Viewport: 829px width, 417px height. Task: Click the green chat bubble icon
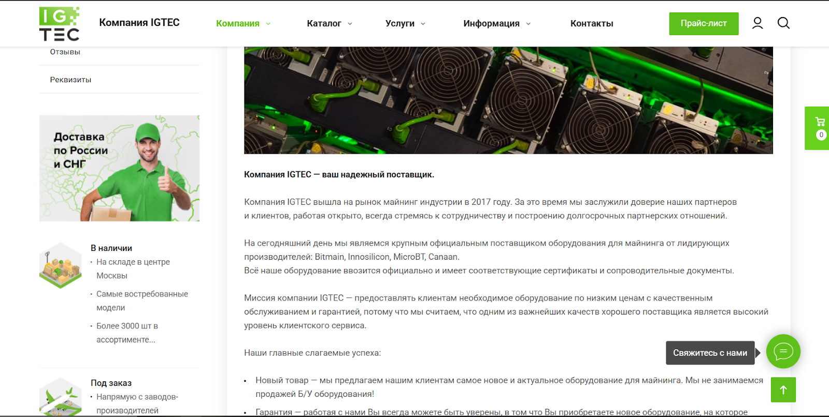pyautogui.click(x=783, y=352)
